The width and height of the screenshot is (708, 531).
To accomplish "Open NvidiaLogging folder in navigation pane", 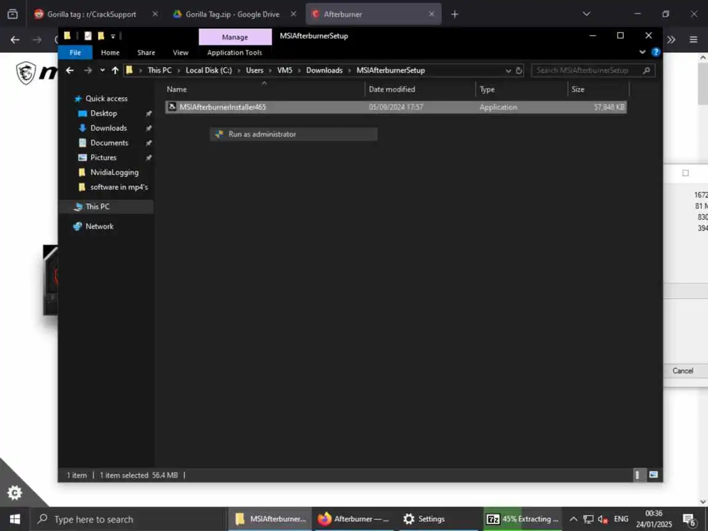I will [x=114, y=173].
